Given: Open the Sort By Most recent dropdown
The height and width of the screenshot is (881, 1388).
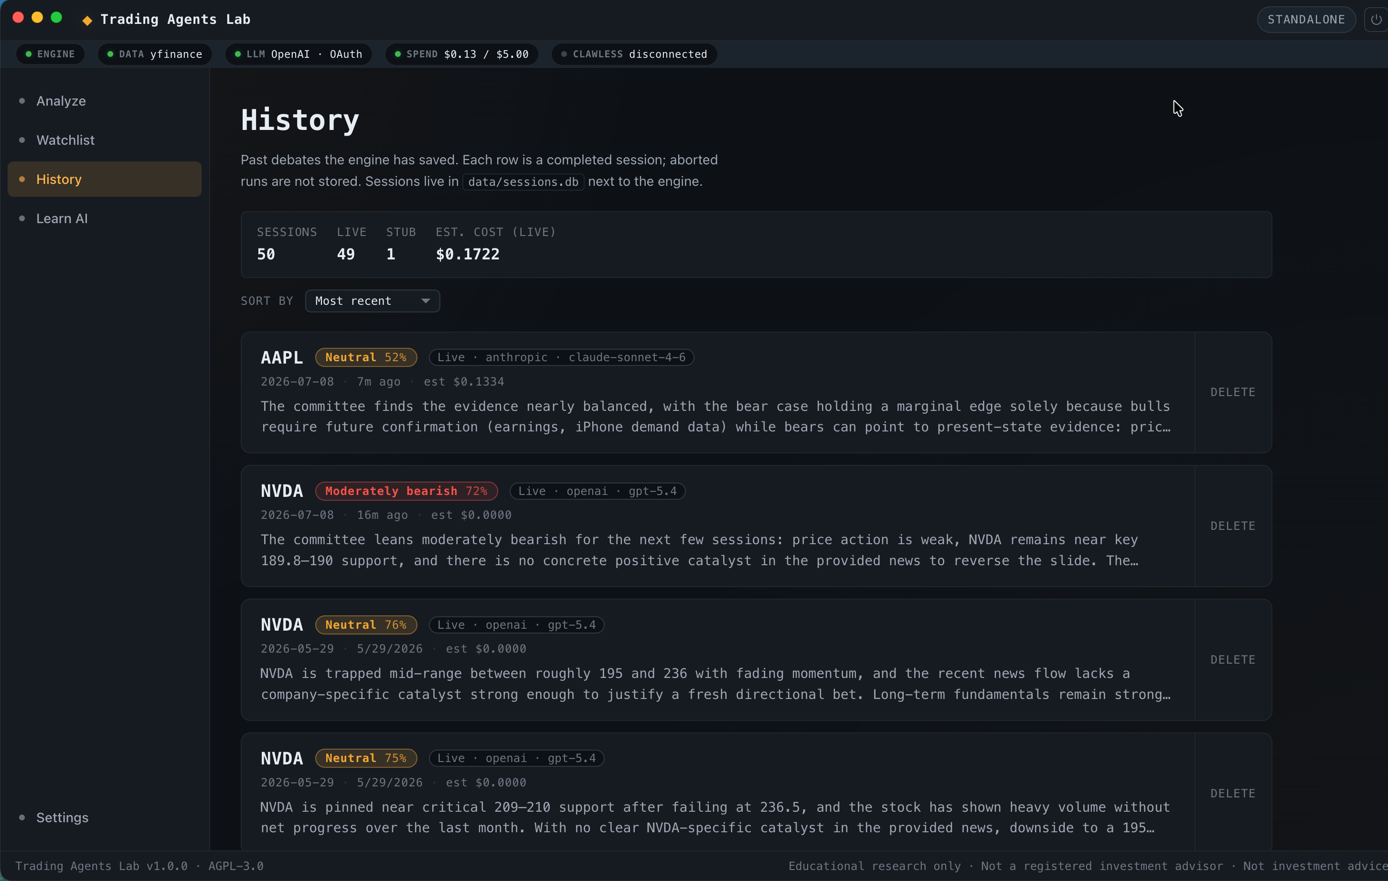Looking at the screenshot, I should (373, 301).
